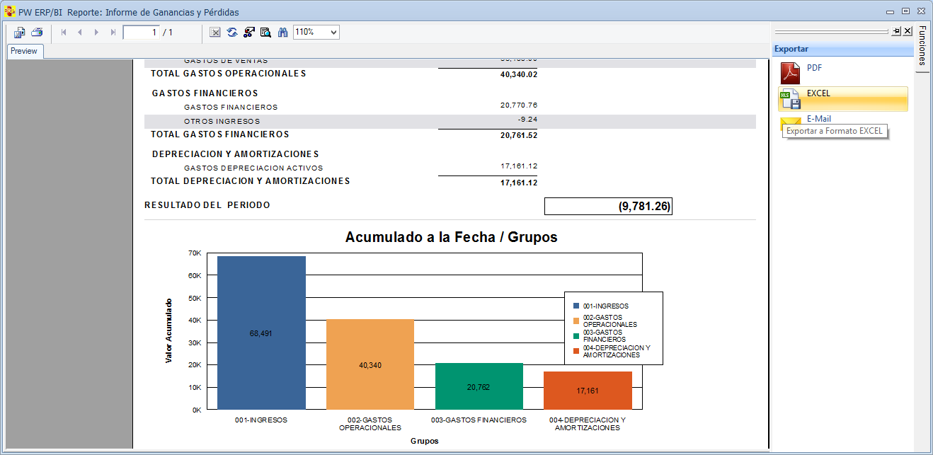Export report to EXCEL format
Screen dimensions: 933x455
pos(818,93)
